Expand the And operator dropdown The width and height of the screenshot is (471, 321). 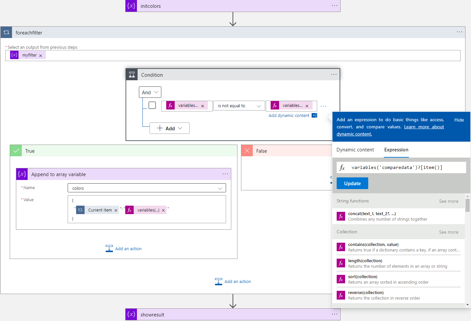pos(150,92)
